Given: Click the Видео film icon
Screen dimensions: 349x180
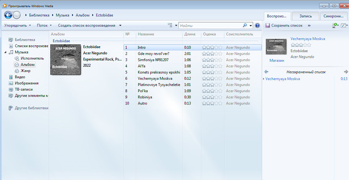Looking at the screenshot, I should (11, 77).
